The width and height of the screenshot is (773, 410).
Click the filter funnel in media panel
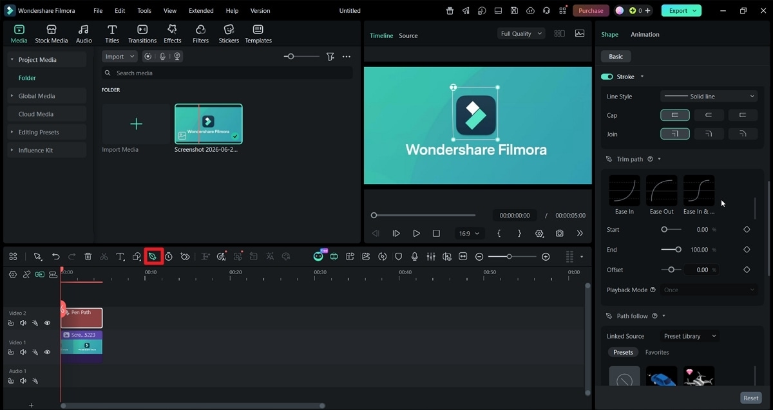[330, 57]
